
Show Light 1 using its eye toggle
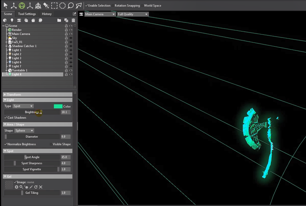[71, 50]
